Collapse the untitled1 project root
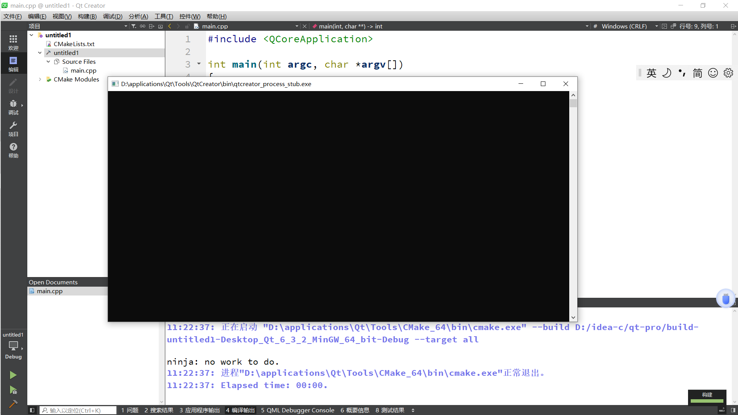Image resolution: width=738 pixels, height=415 pixels. click(x=32, y=35)
